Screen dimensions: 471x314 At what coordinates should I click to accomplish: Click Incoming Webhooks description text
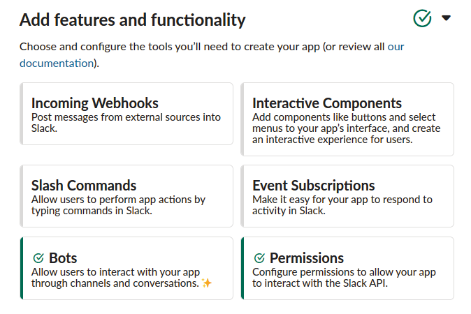click(126, 122)
